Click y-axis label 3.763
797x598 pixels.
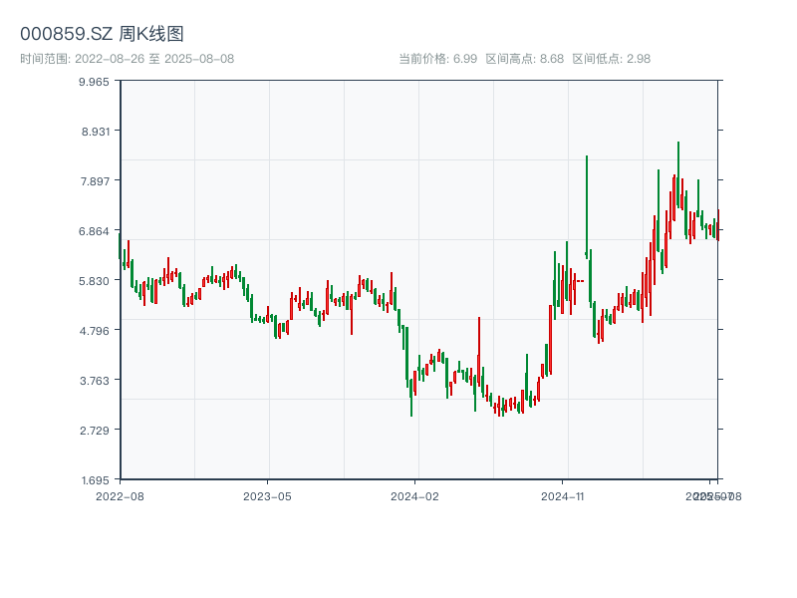coord(95,381)
